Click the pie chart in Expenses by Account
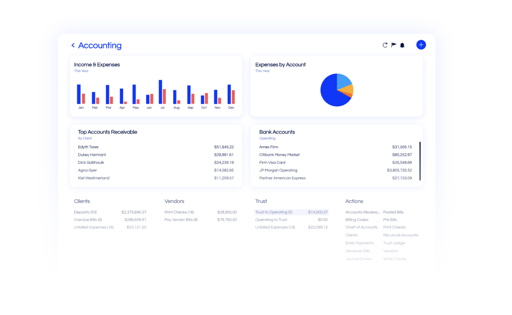This screenshot has height=315, width=512. click(337, 90)
